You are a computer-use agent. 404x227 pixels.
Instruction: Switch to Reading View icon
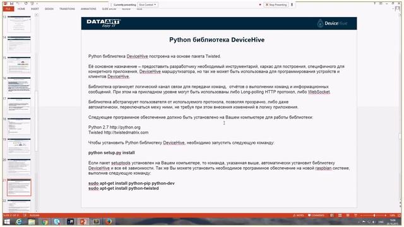tap(348, 215)
